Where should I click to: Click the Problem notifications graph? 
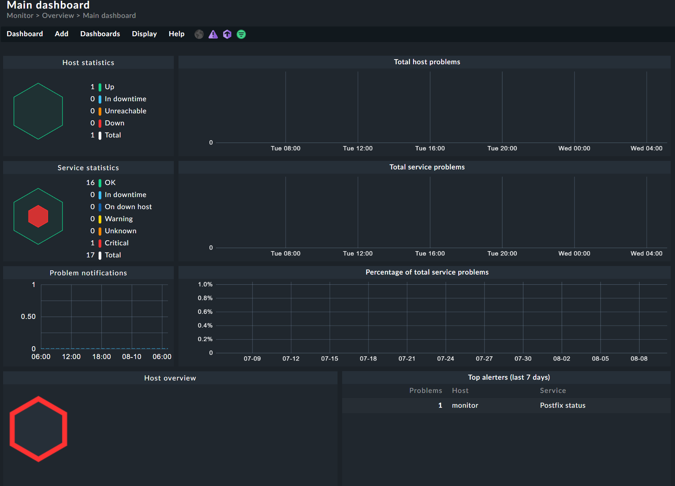(104, 317)
